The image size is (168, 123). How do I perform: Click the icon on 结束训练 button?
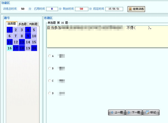point(130,9)
